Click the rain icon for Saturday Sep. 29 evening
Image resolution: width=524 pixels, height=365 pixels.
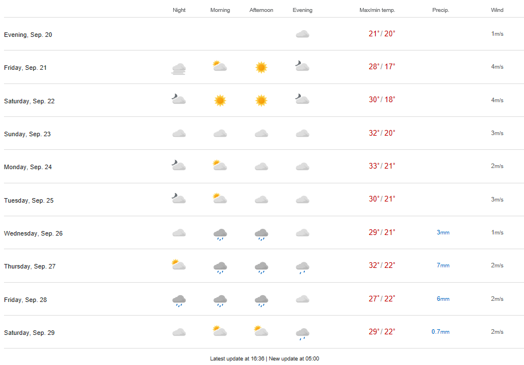pos(303,333)
